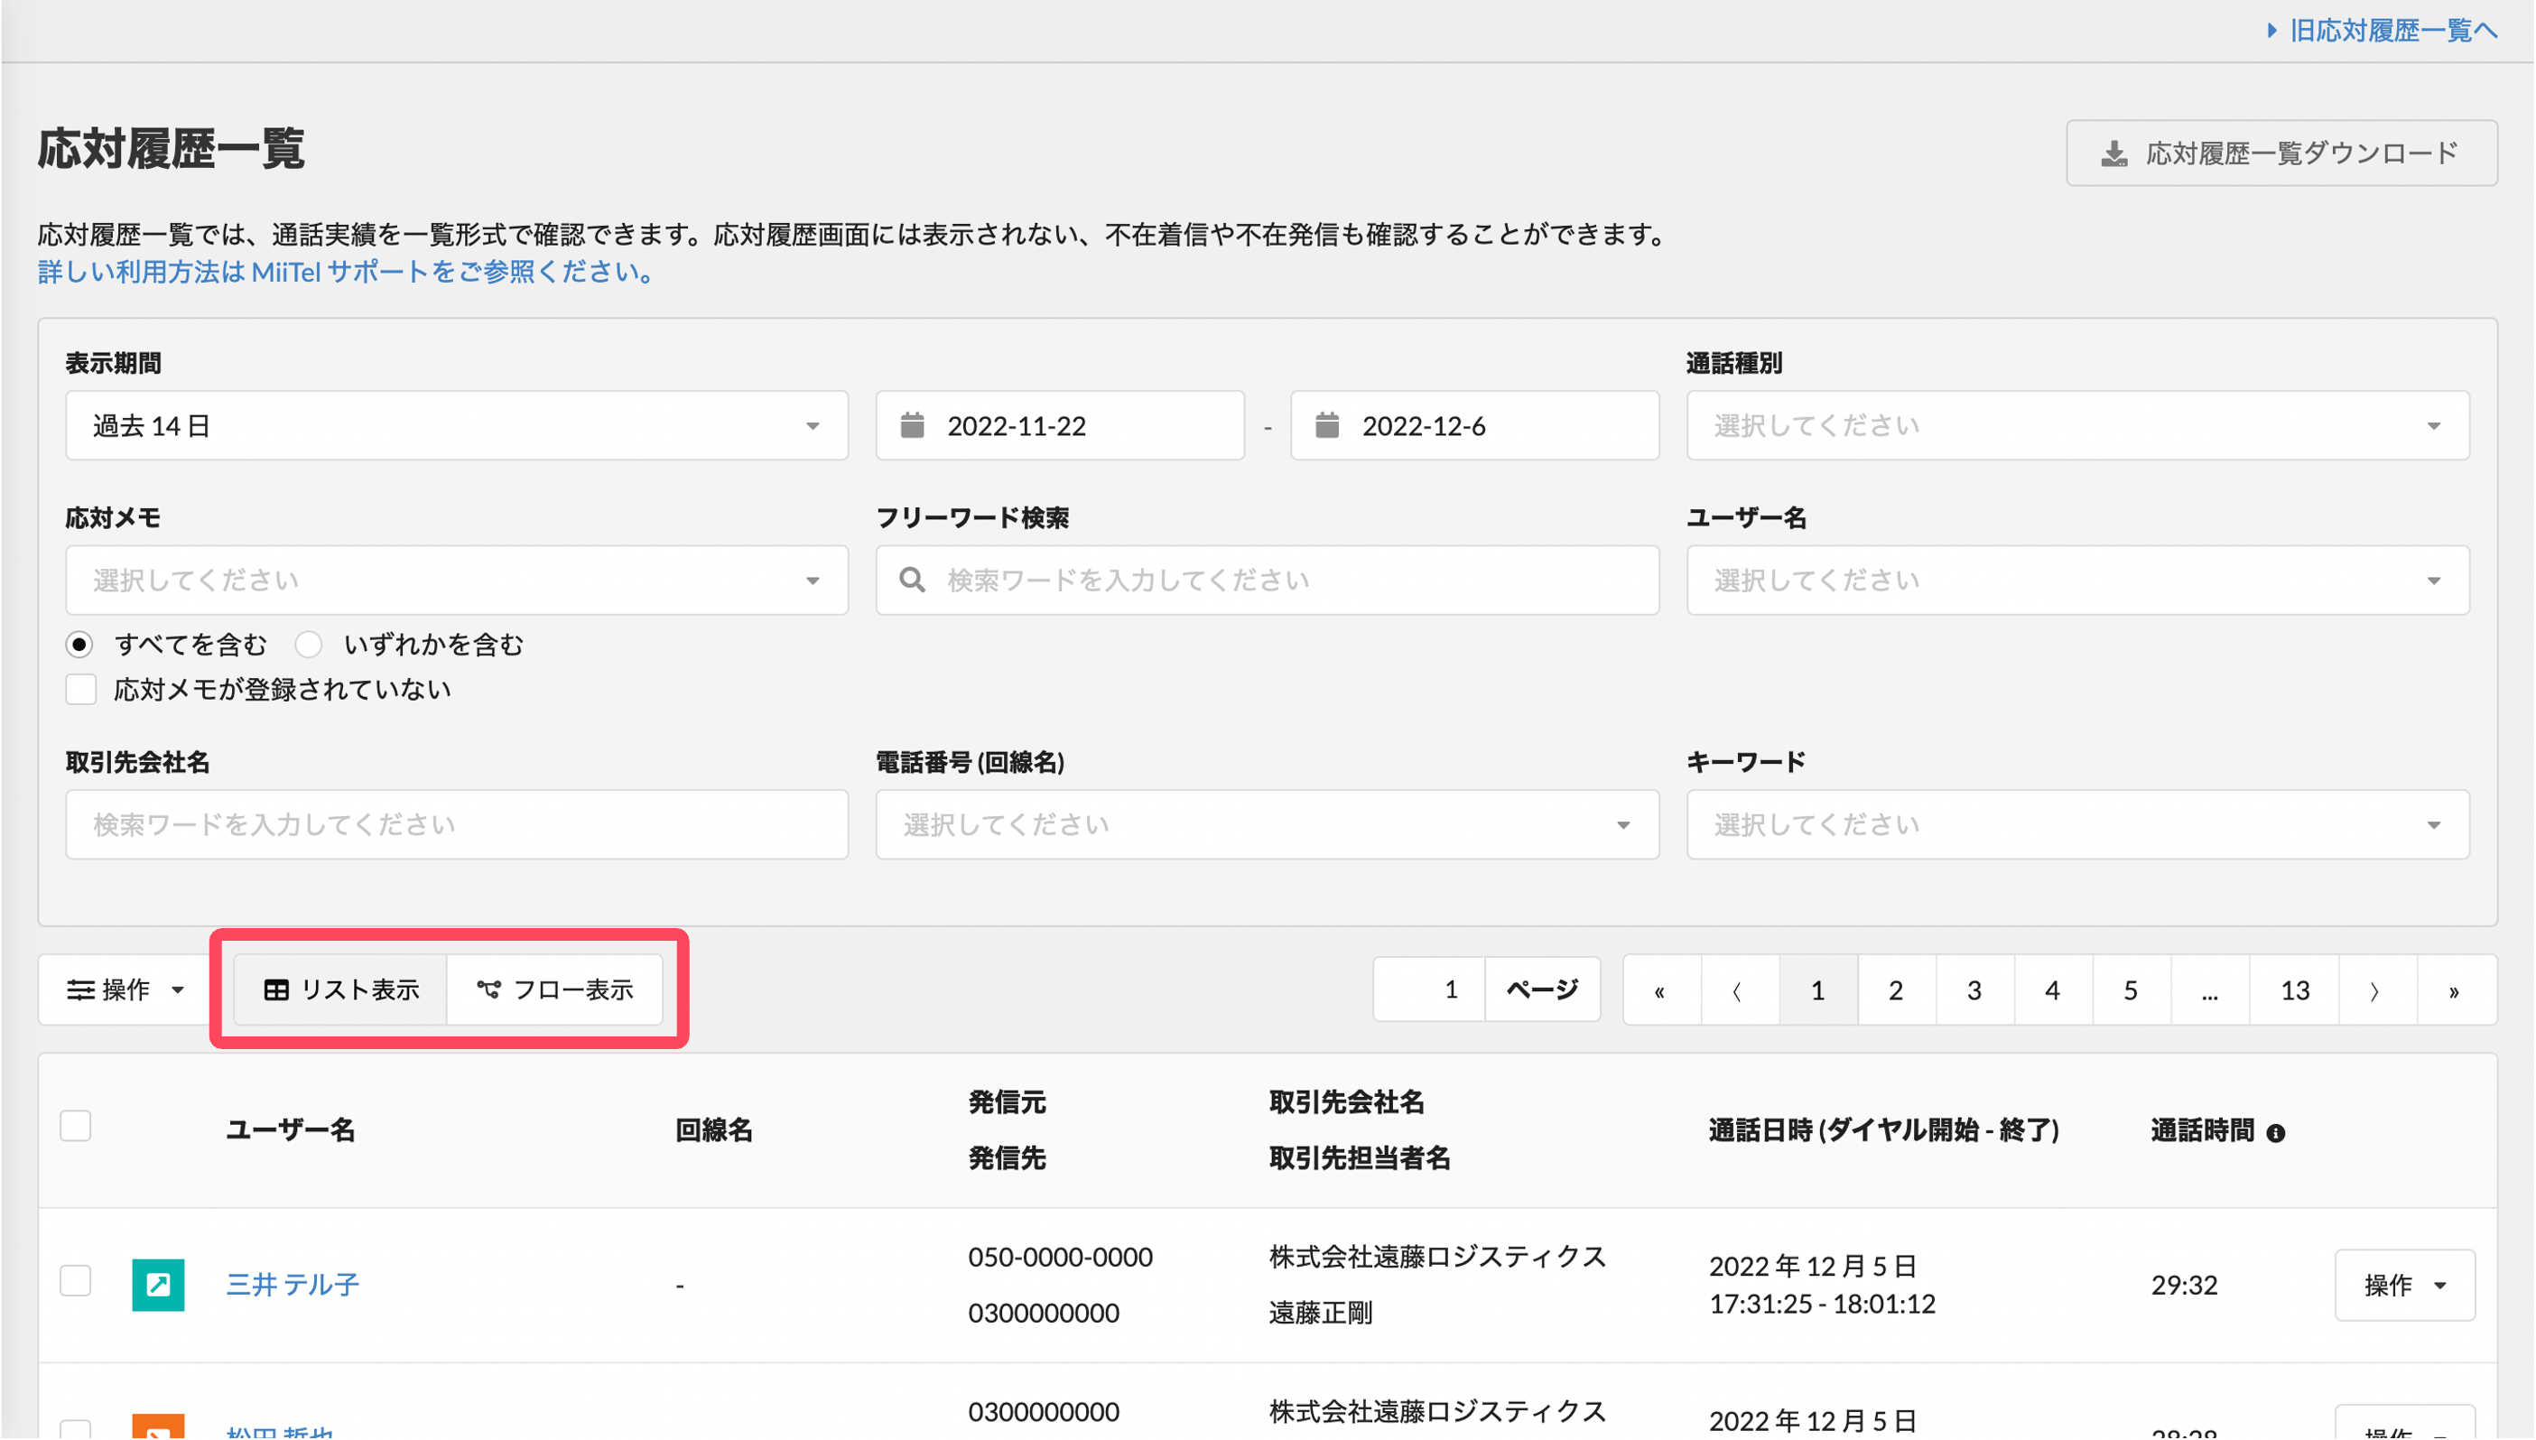This screenshot has height=1440, width=2536.
Task: Select the いずれかを含む radio button
Action: point(309,645)
